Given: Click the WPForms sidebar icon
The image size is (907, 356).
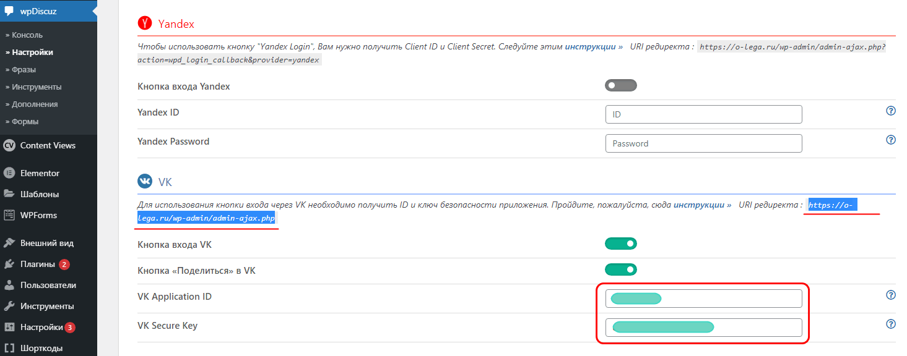Looking at the screenshot, I should point(9,215).
